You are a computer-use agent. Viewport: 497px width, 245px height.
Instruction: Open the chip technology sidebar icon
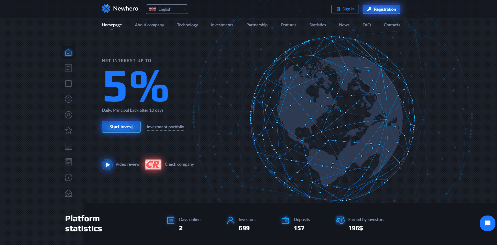coord(68,83)
